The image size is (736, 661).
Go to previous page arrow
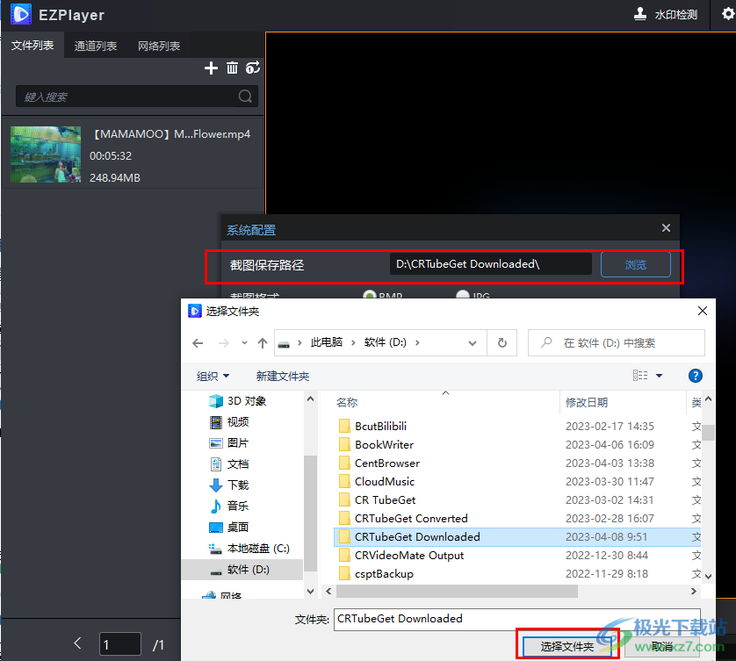pos(78,643)
